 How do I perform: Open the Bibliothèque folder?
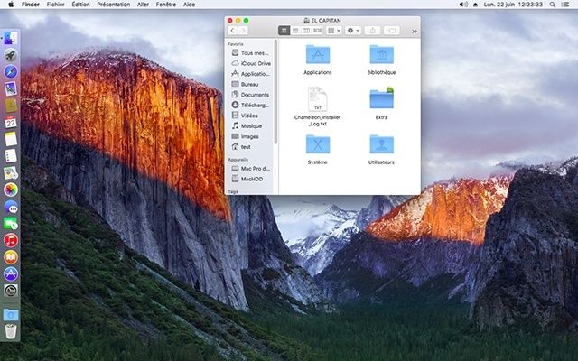pos(381,54)
